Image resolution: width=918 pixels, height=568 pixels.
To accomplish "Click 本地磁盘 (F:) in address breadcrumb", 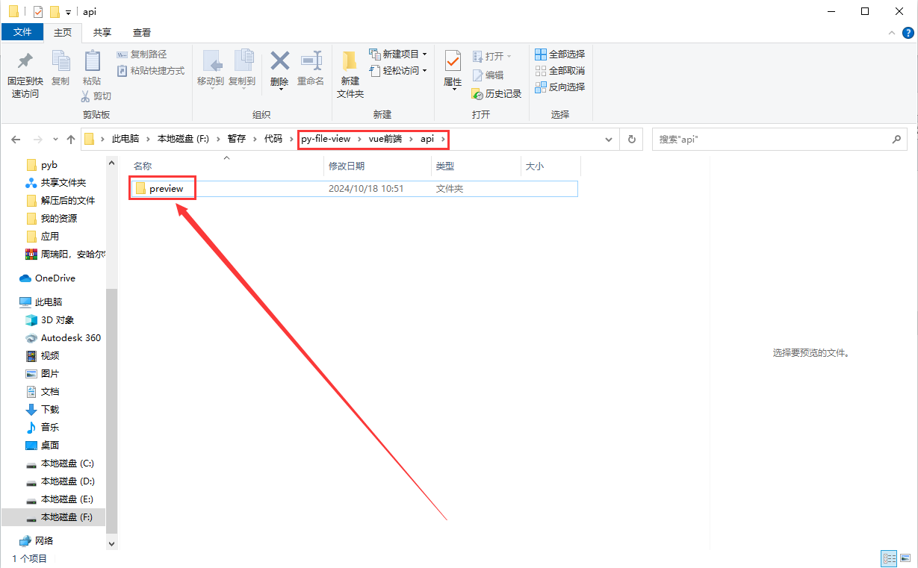I will click(183, 139).
